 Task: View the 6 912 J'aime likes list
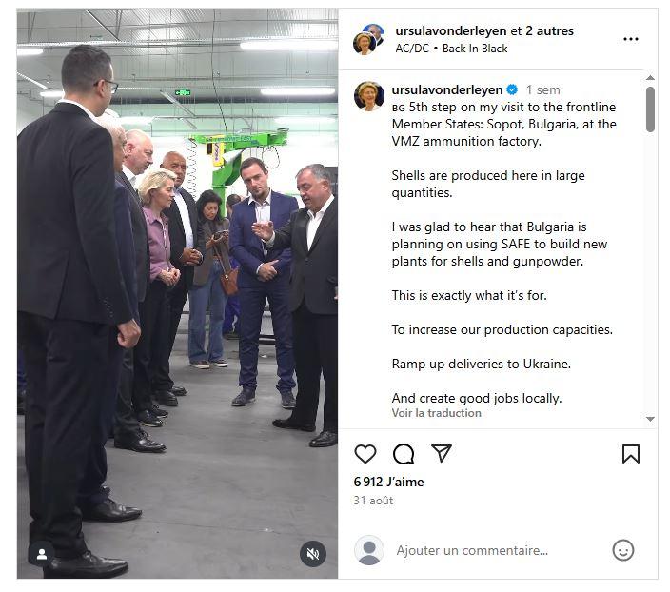pyautogui.click(x=388, y=482)
